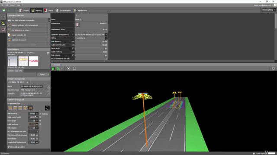Save the project with the floppy icon
Image resolution: width=277 pixels, height=155 pixels.
pos(4,10)
